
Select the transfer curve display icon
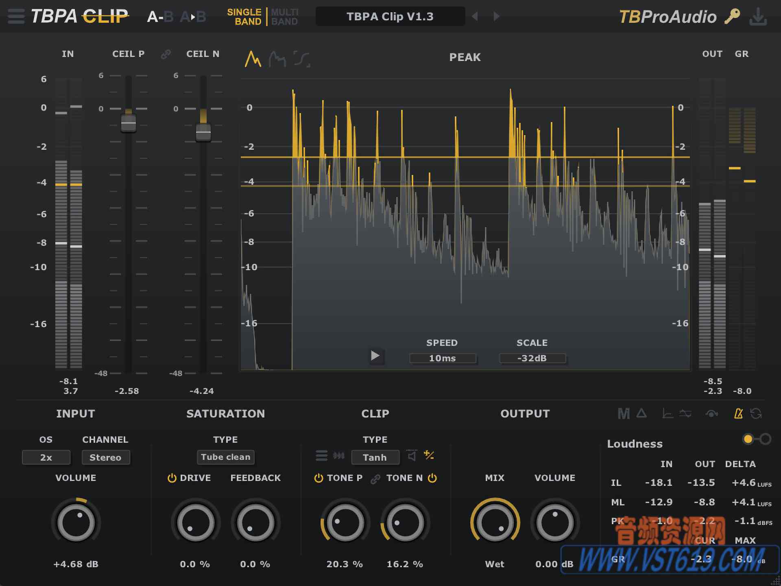302,59
